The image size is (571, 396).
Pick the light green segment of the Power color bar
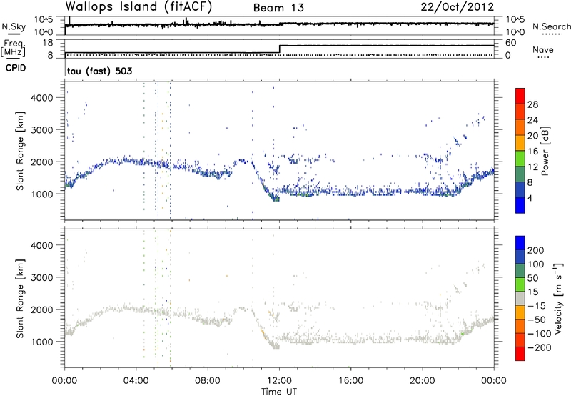[x=520, y=159]
